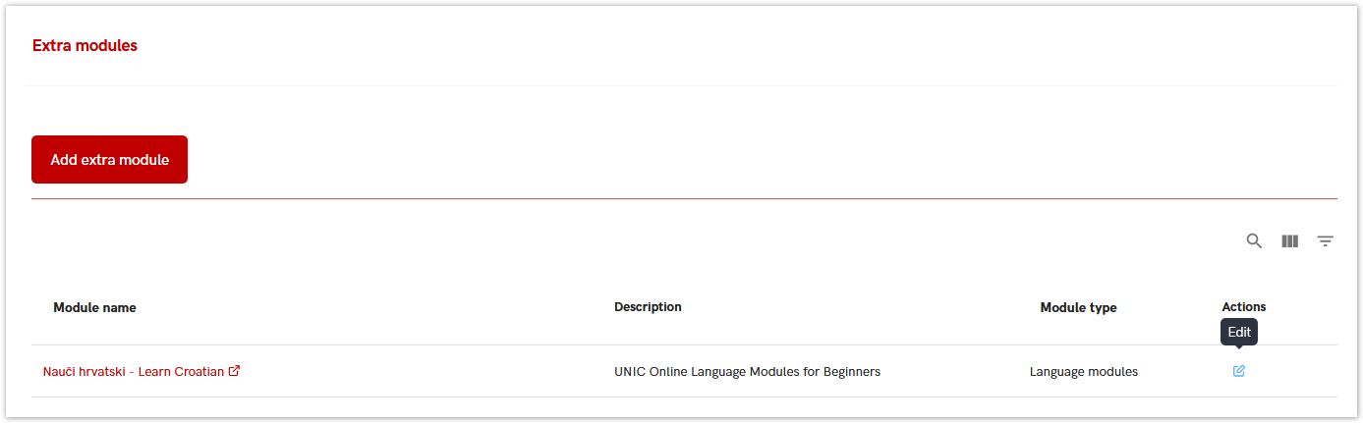Viewport: 1363px width, 423px height.
Task: Click the UNIC Online Language Modules description
Action: [747, 372]
